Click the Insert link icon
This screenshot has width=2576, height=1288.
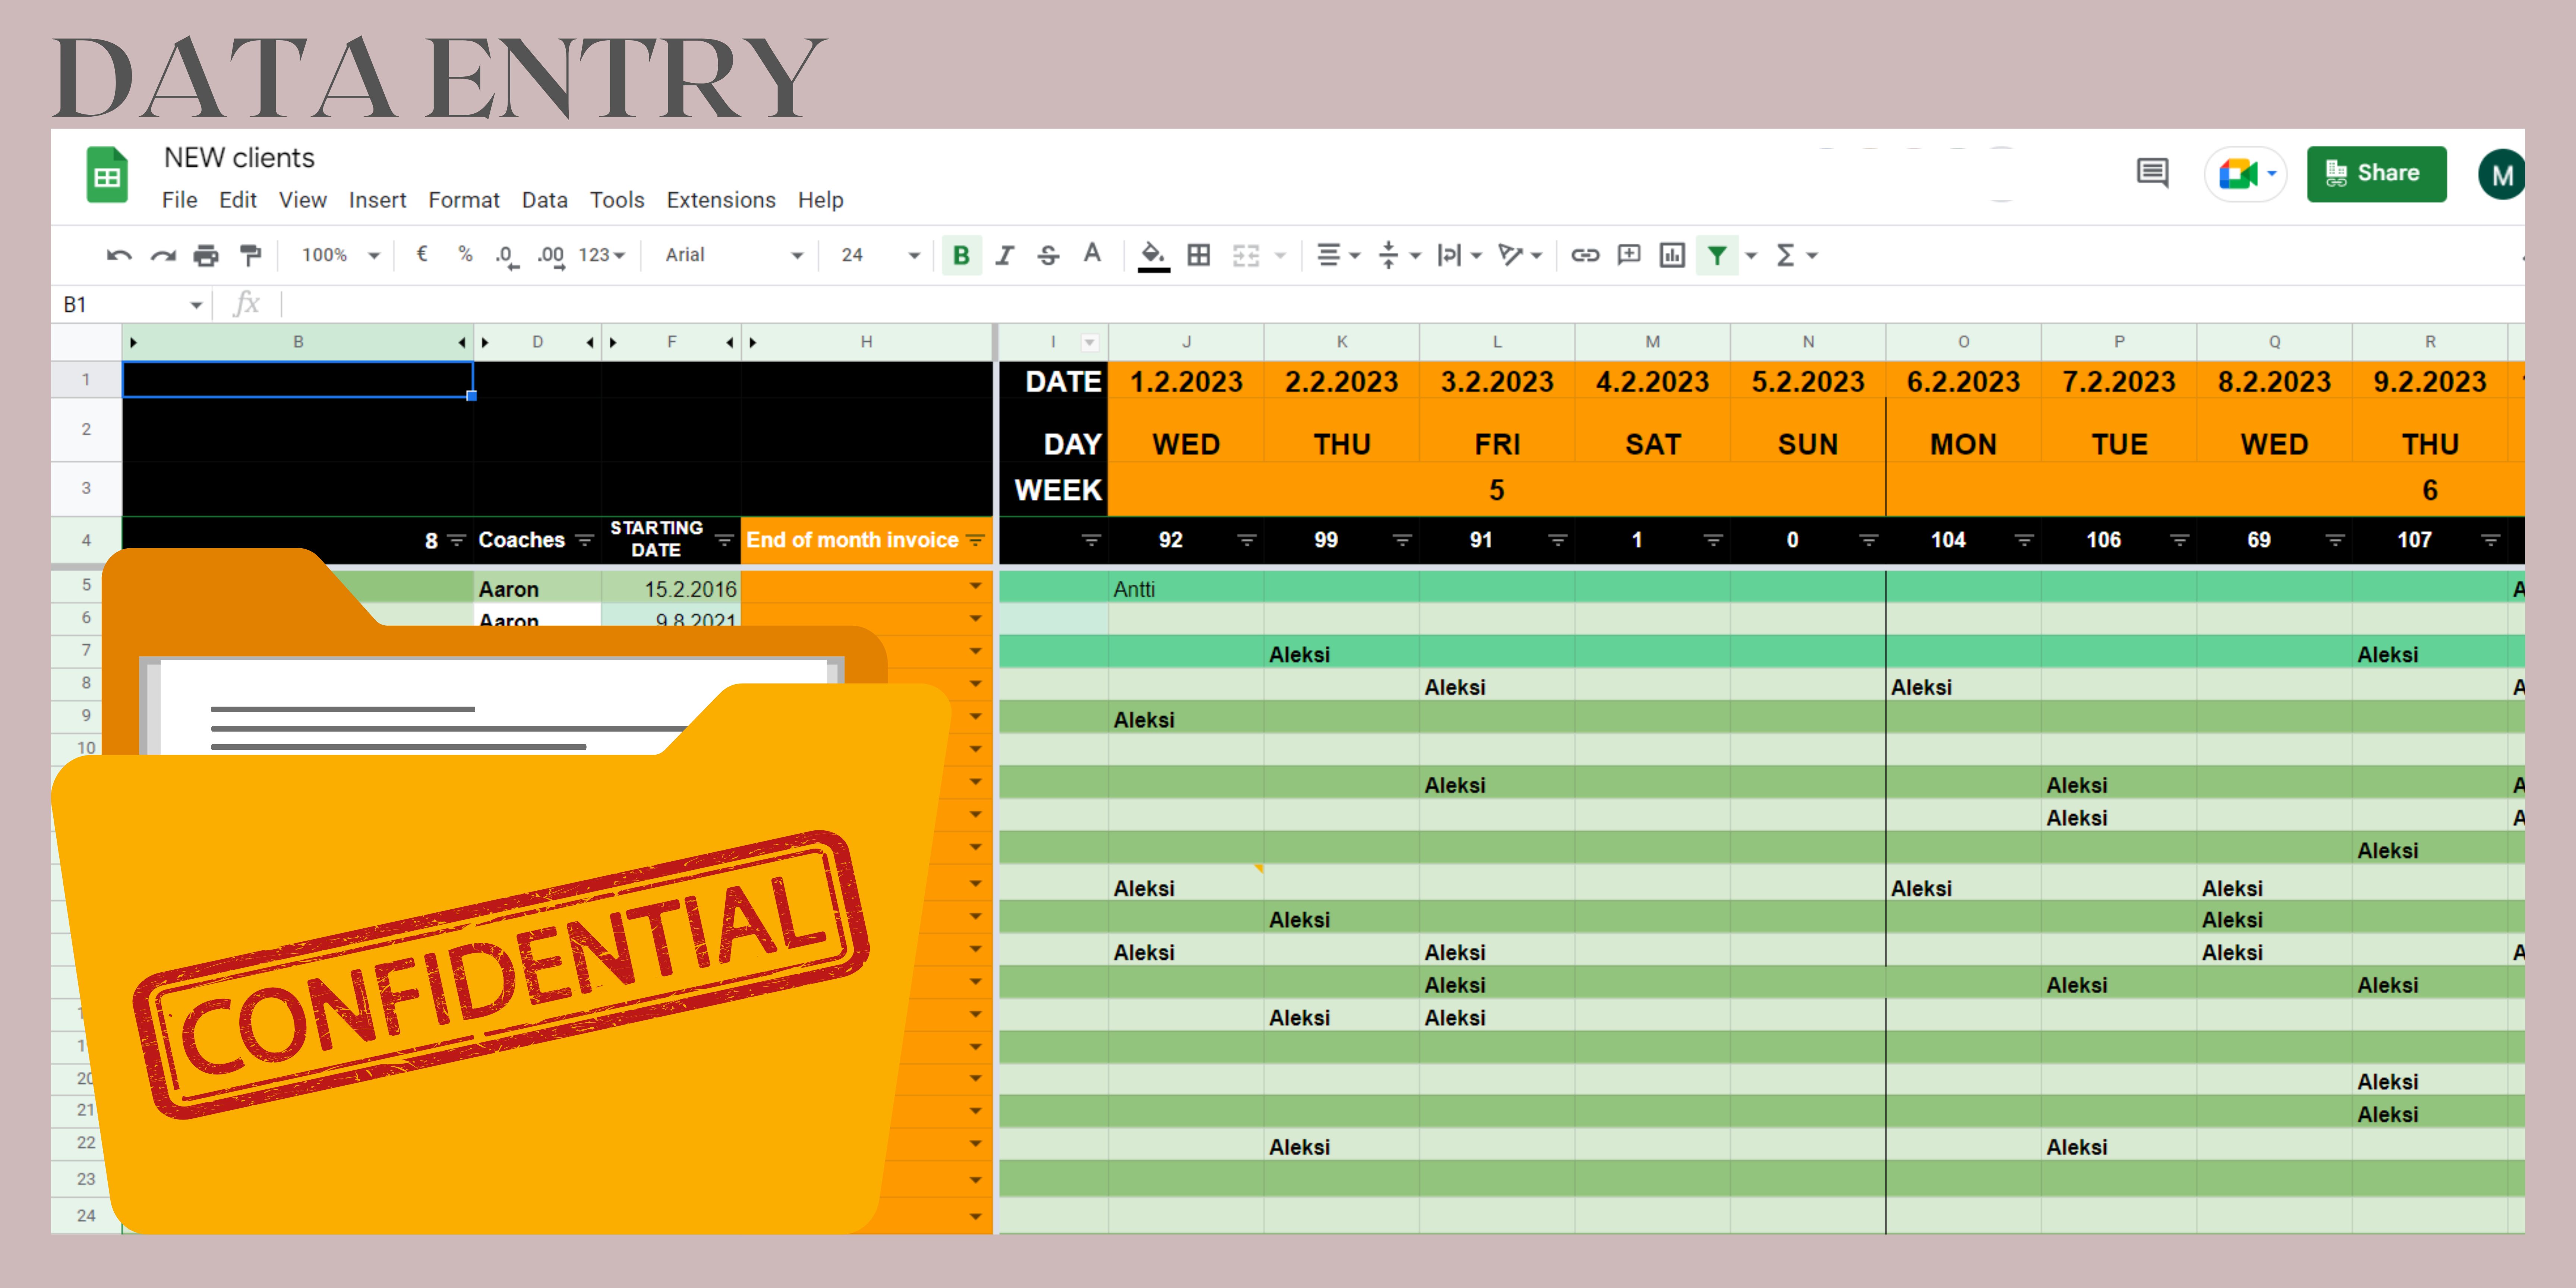coord(1585,255)
